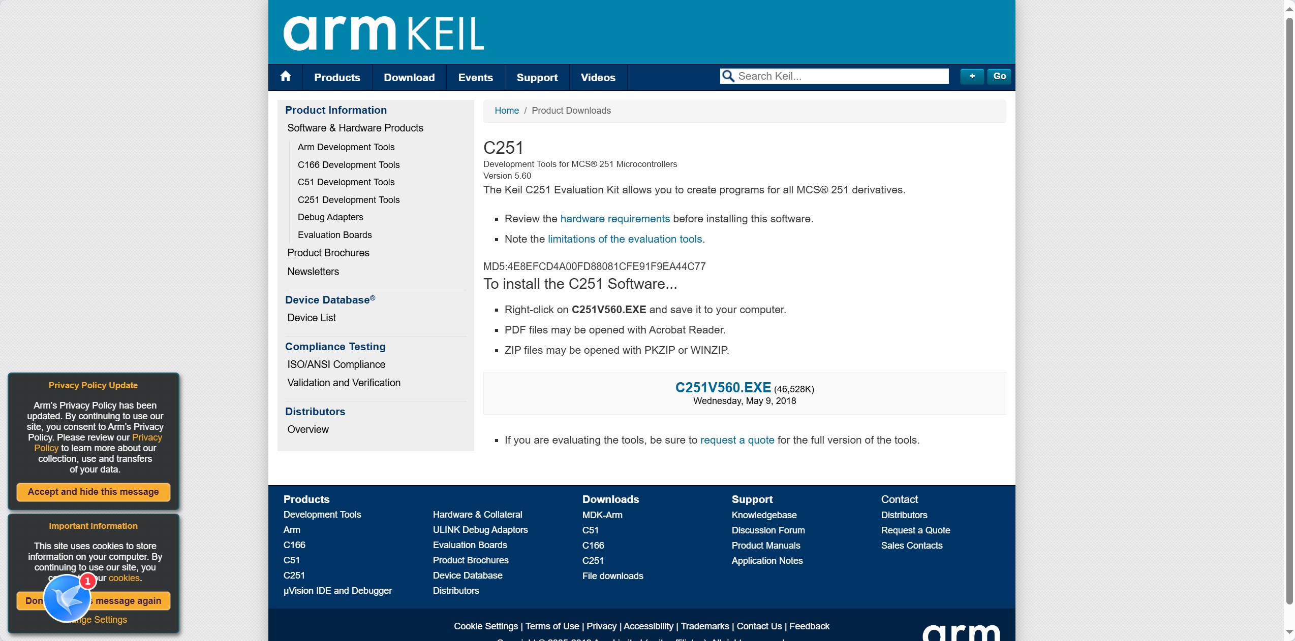Image resolution: width=1295 pixels, height=641 pixels.
Task: Open the Download menu
Action: click(x=409, y=77)
